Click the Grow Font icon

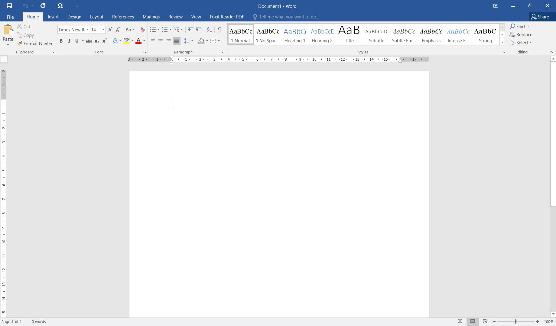[110, 30]
